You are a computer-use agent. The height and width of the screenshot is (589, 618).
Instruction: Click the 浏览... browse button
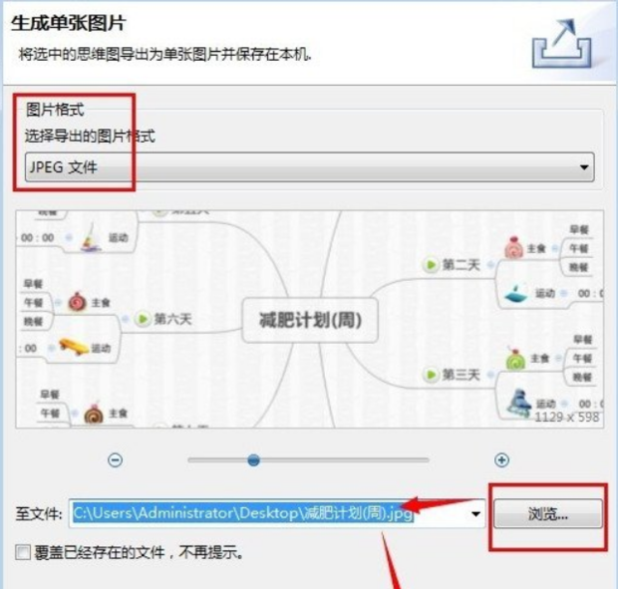[x=548, y=513]
